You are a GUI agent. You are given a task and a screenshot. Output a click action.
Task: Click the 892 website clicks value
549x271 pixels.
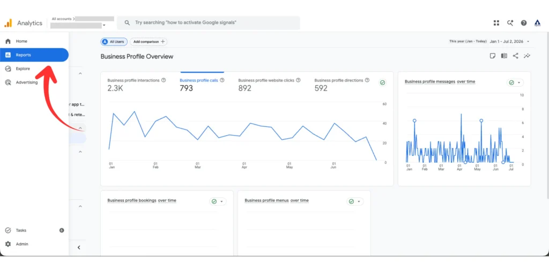(x=244, y=88)
